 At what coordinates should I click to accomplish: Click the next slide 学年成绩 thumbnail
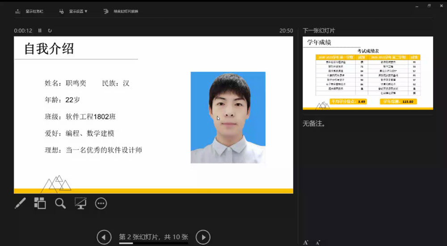367,73
